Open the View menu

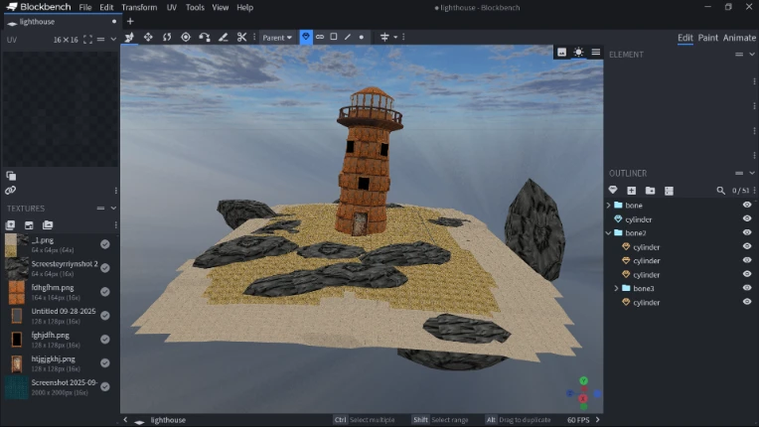point(221,7)
